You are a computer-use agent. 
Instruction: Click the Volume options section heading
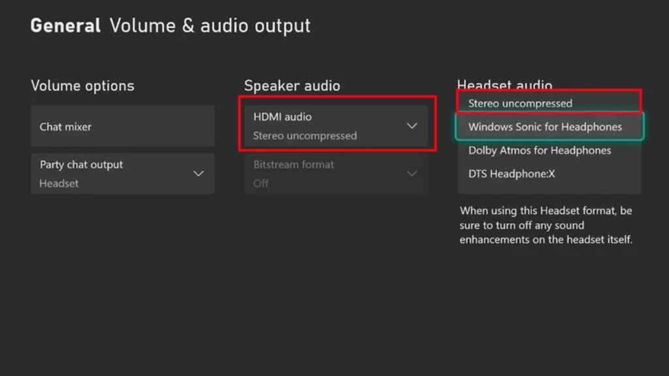(82, 86)
